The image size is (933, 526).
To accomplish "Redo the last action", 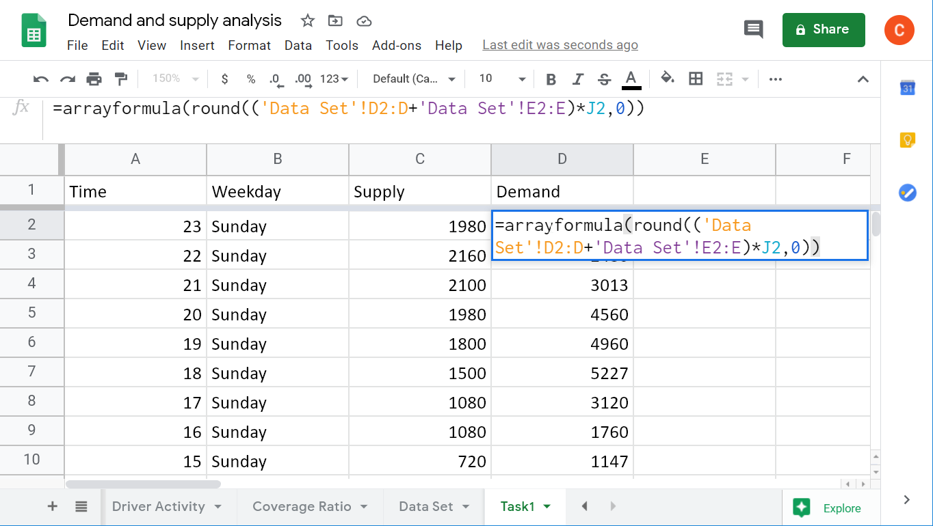I will pyautogui.click(x=67, y=79).
